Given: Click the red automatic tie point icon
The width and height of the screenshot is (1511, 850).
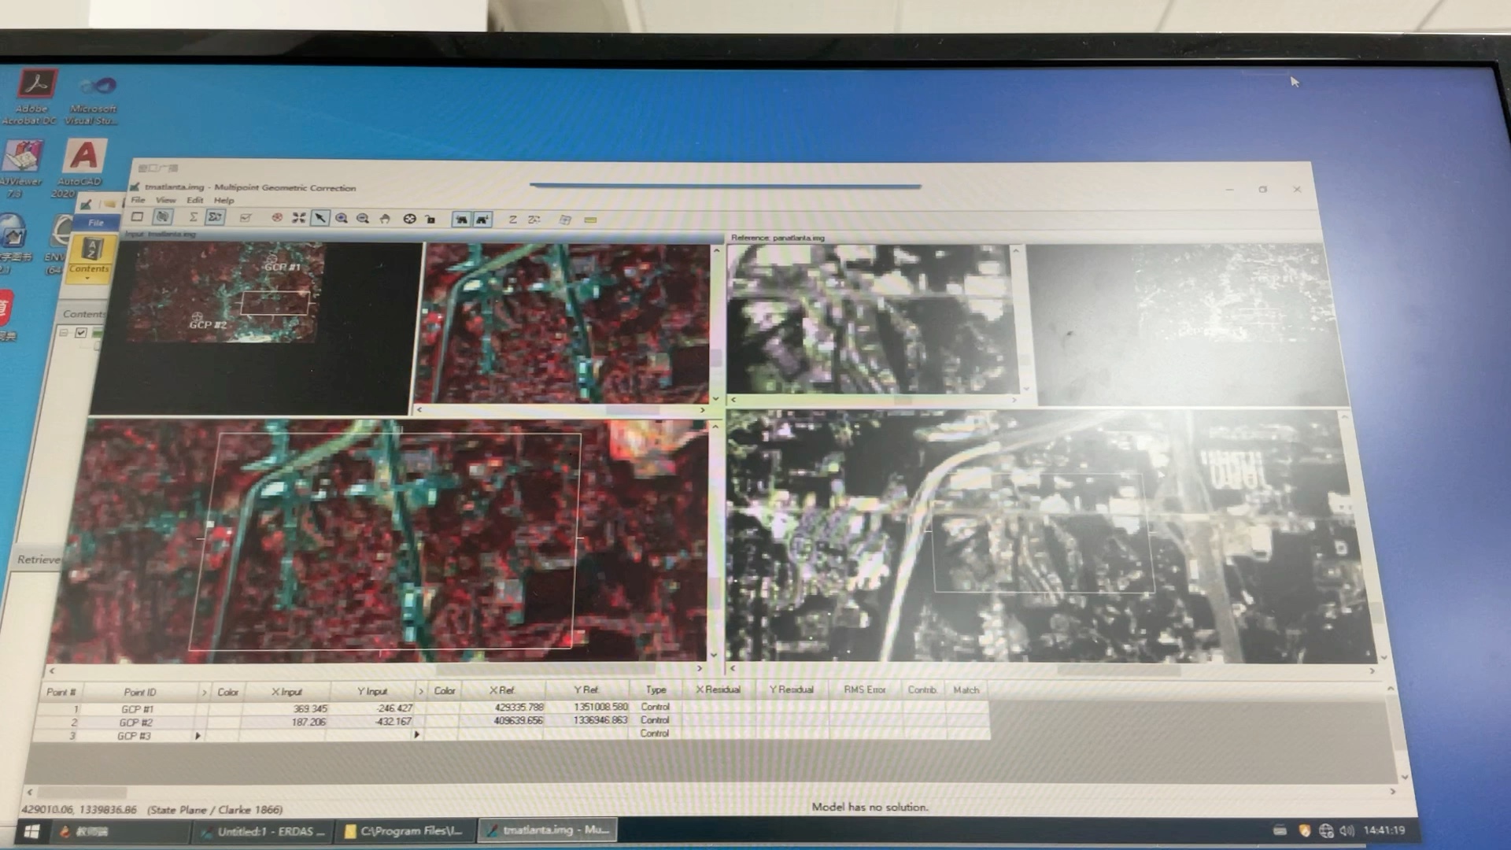Looking at the screenshot, I should [277, 218].
